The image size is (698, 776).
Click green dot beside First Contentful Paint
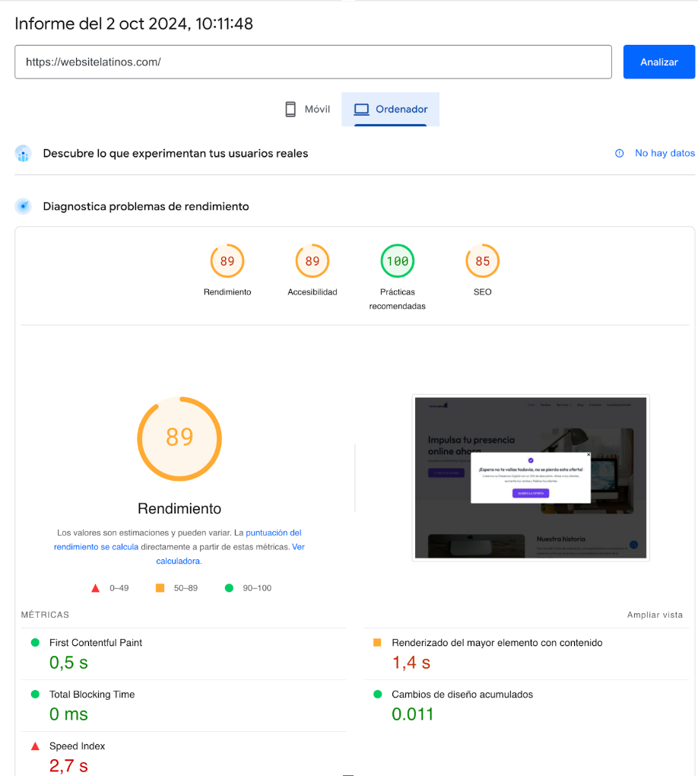35,642
